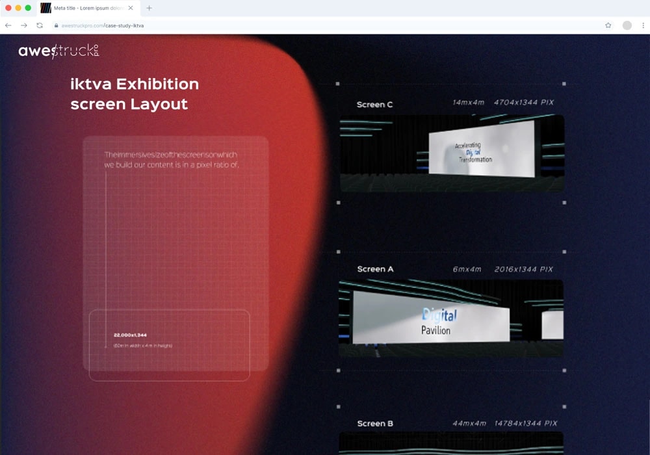
Task: Click the width and height caption under 22,000x1,344
Action: point(142,346)
